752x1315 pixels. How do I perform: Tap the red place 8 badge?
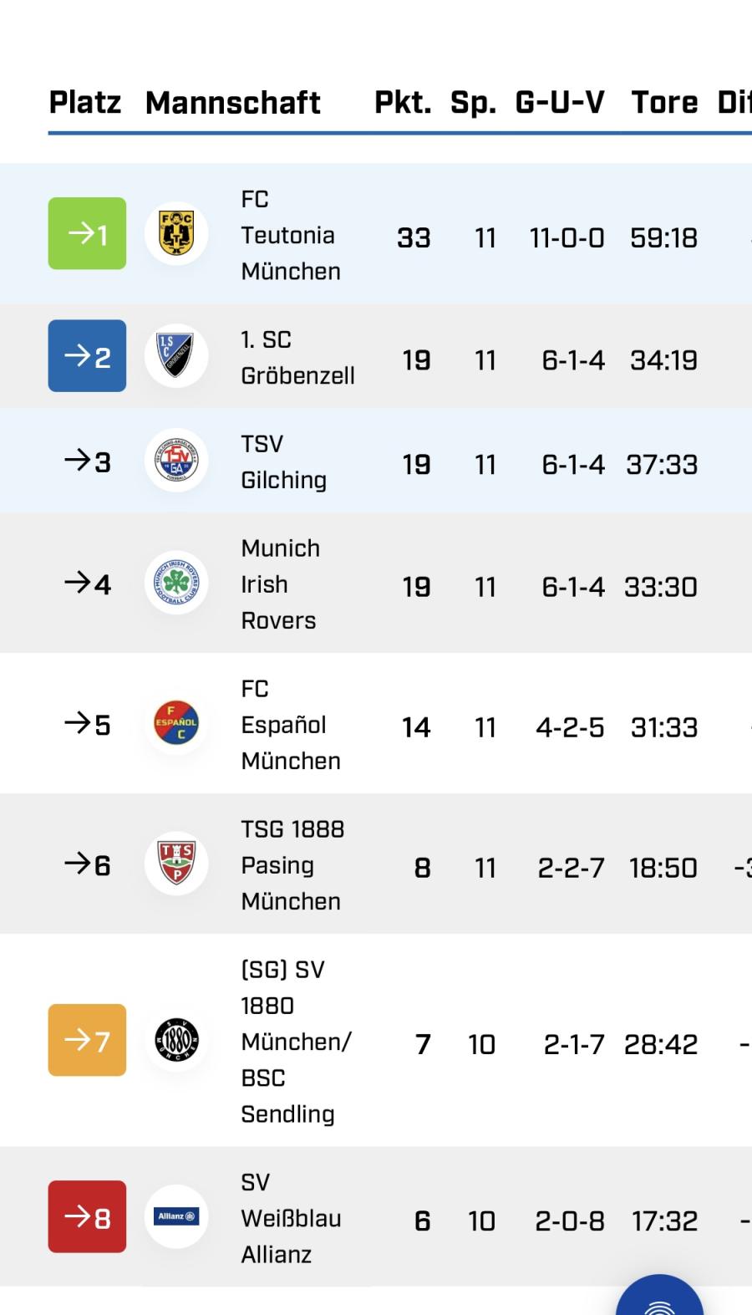coord(87,1216)
